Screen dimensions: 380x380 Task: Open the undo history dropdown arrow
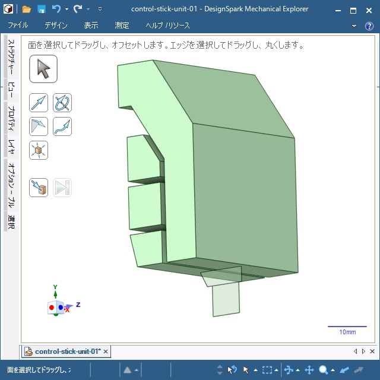[66, 9]
